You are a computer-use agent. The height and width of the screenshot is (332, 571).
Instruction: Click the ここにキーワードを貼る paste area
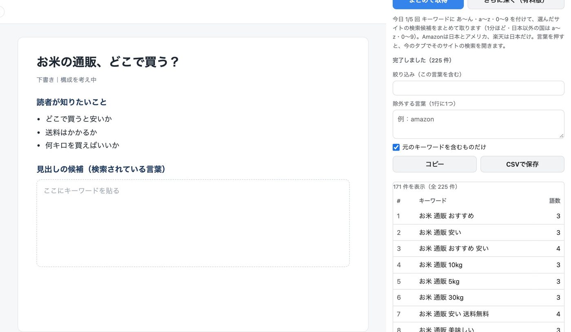point(193,223)
